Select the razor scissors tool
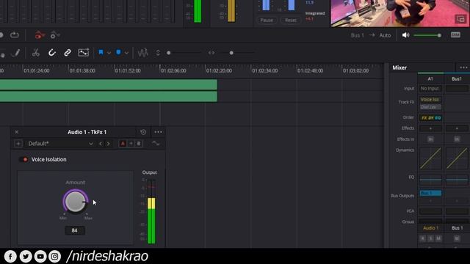The width and height of the screenshot is (470, 264). [36, 53]
